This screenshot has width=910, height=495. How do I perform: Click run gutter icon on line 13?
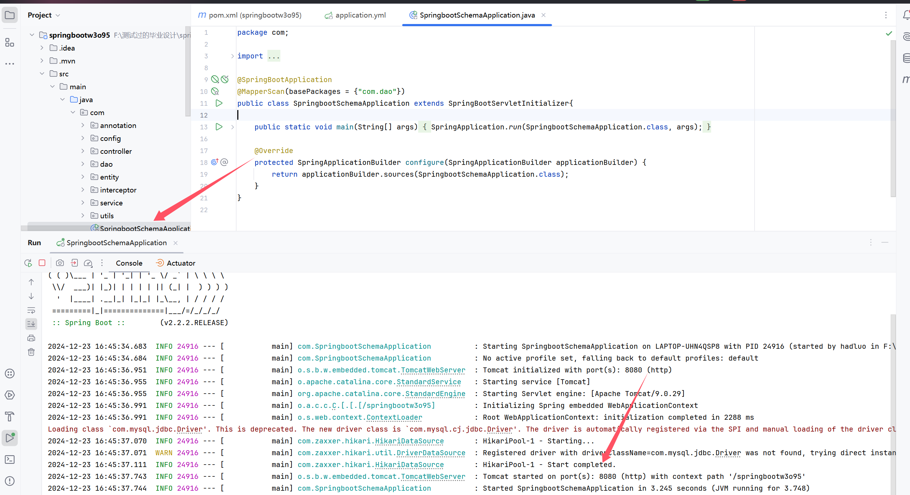click(219, 127)
